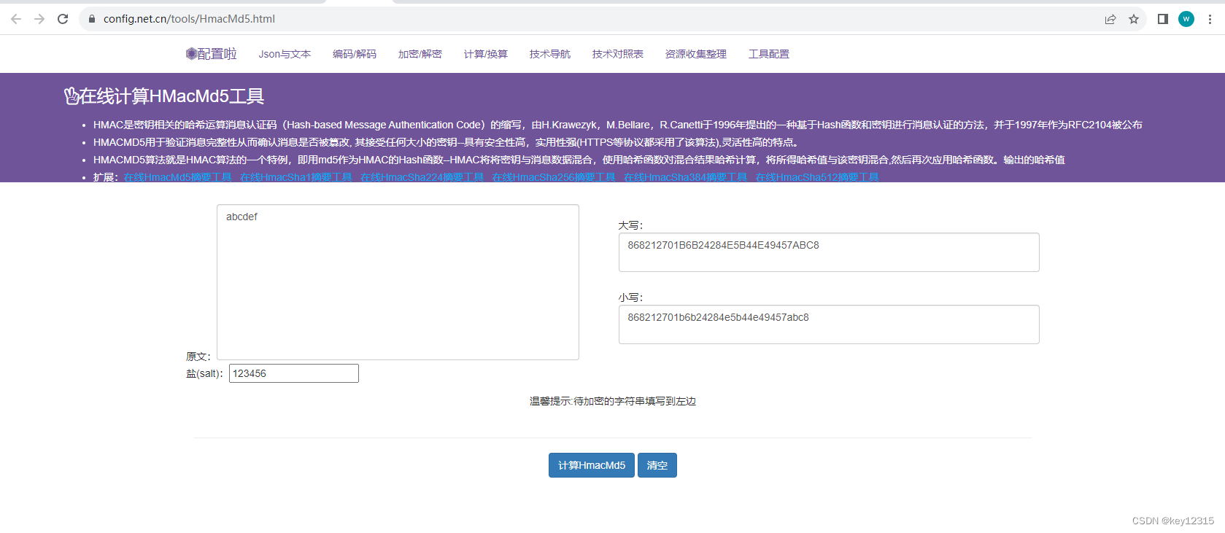Image resolution: width=1225 pixels, height=533 pixels.
Task: Open the 技术导航 menu
Action: pyautogui.click(x=550, y=54)
